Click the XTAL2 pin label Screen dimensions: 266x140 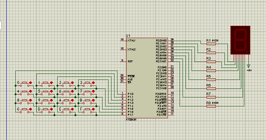click(131, 49)
